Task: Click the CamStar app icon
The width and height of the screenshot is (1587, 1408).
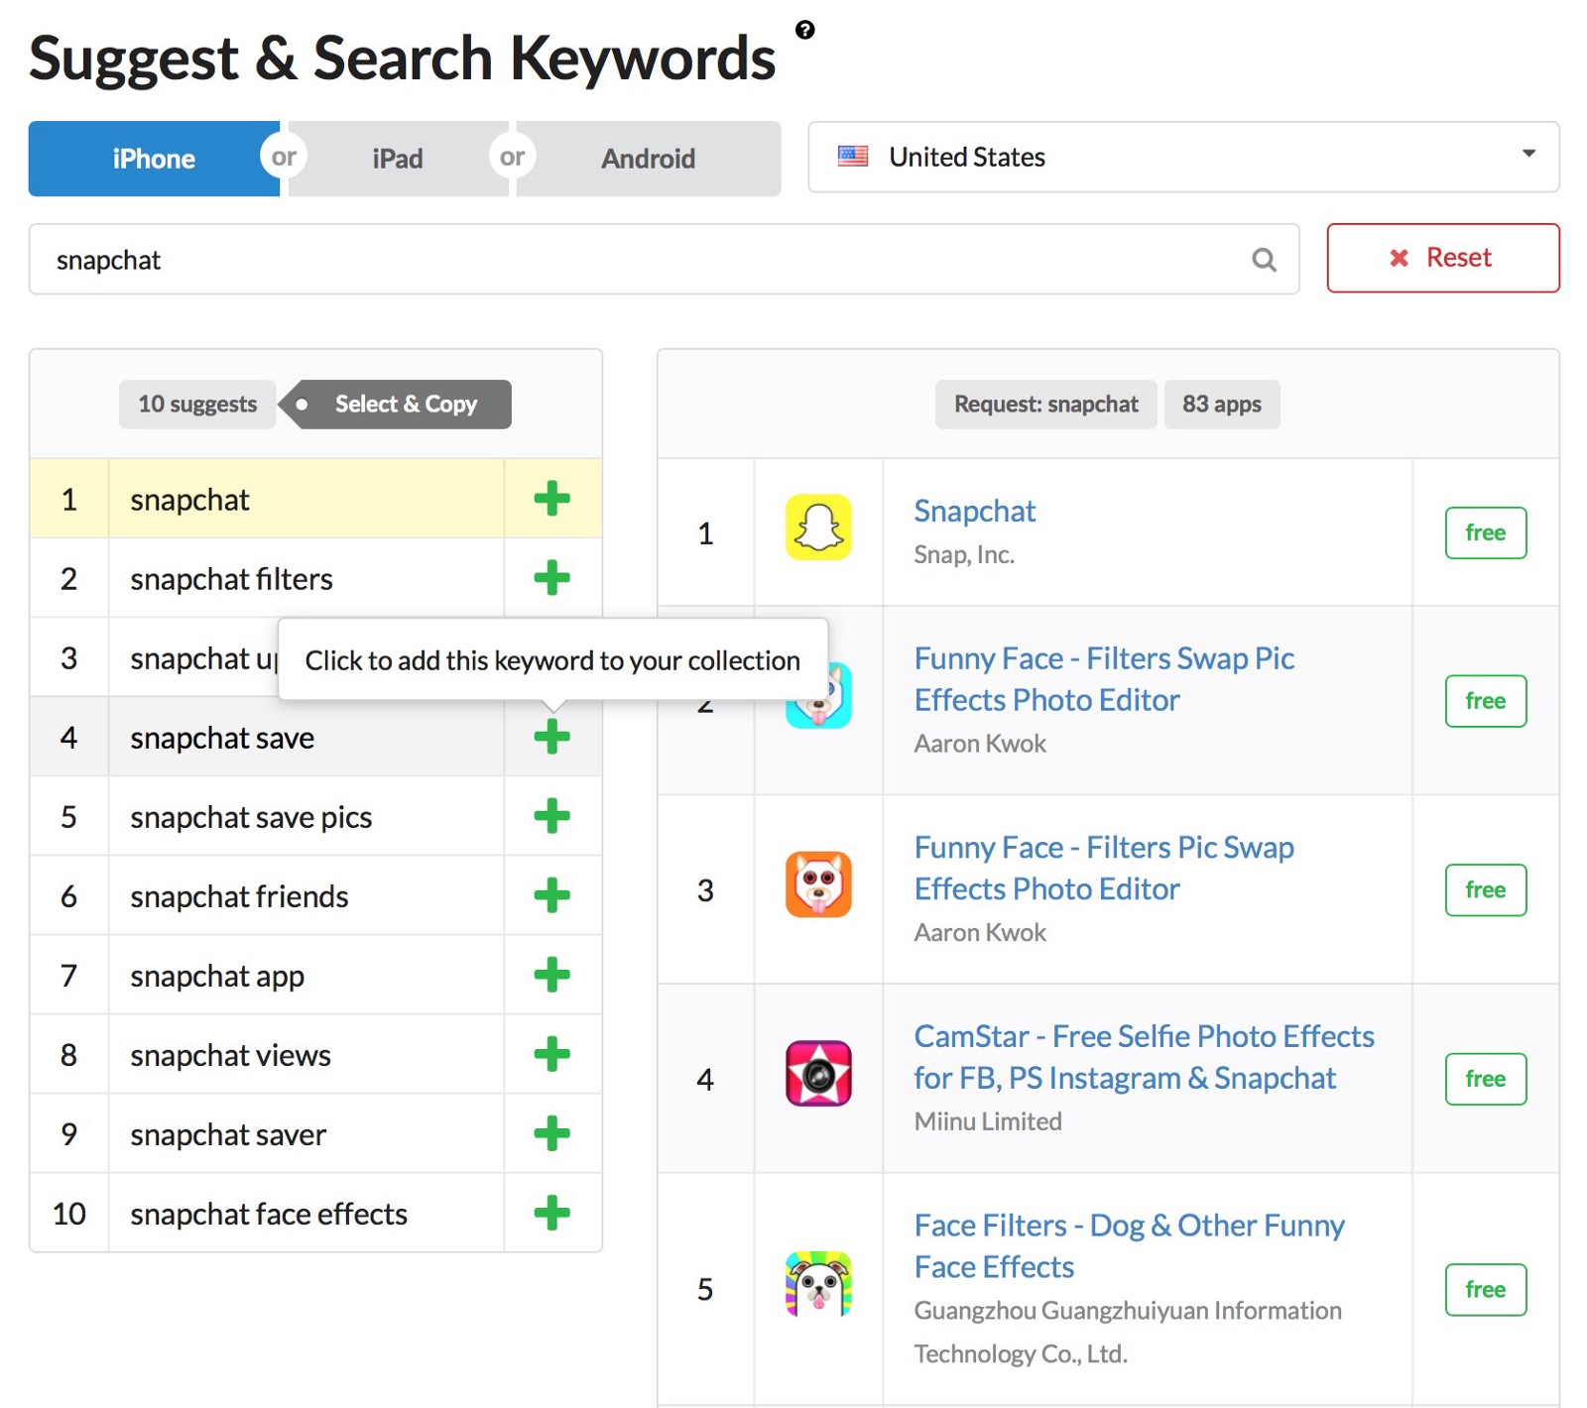Action: 818,1073
